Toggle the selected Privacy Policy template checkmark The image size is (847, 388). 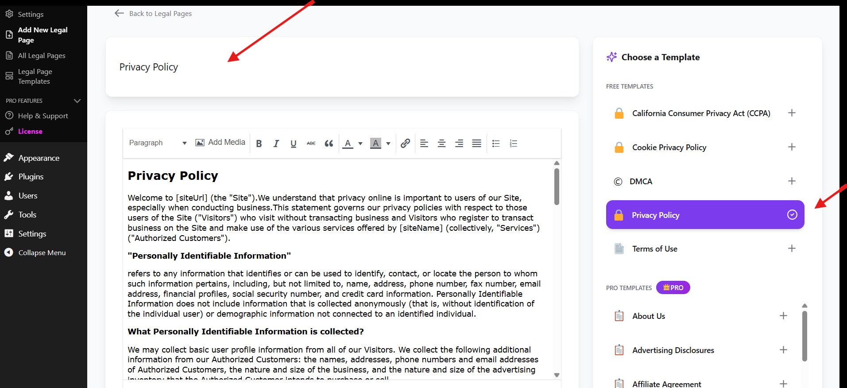coord(792,215)
